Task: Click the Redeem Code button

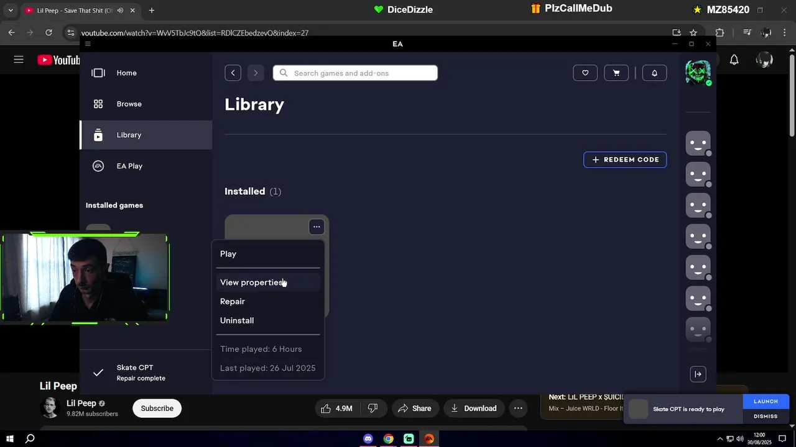Action: (x=625, y=160)
